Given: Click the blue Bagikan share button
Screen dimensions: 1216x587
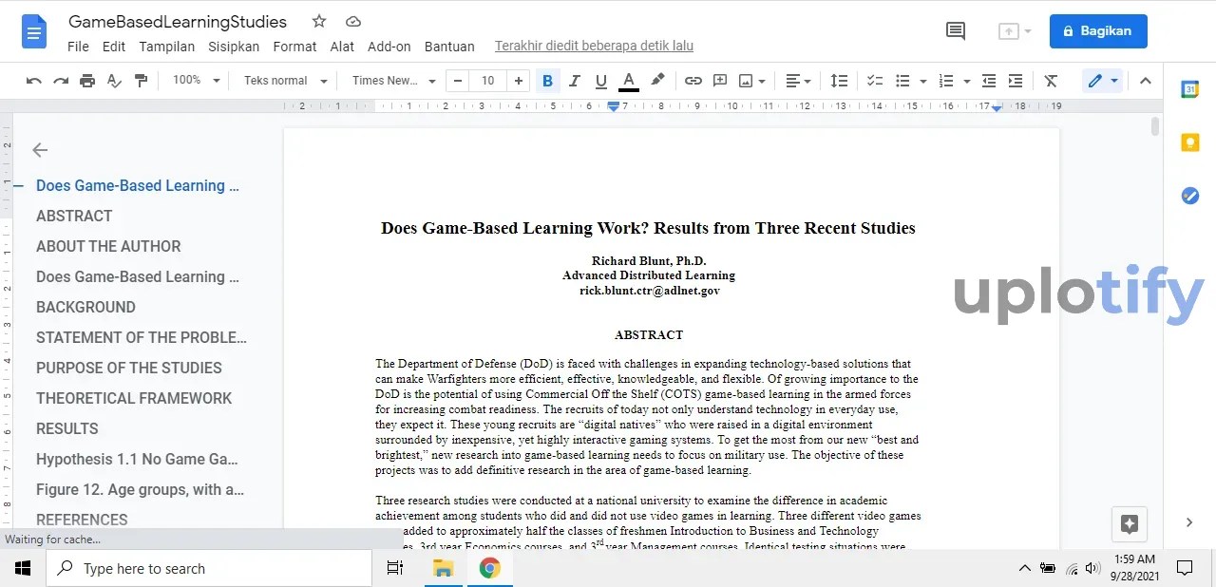Looking at the screenshot, I should click(x=1097, y=31).
